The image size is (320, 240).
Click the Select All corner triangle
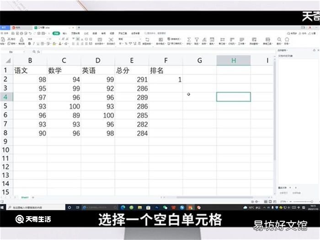[8, 61]
